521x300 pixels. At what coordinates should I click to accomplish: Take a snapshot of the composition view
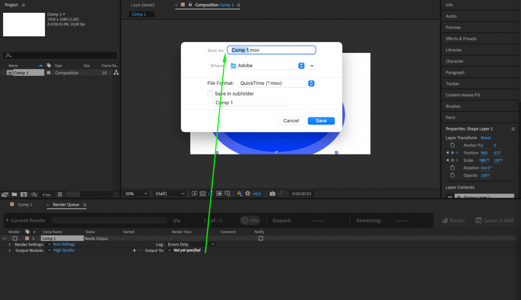(273, 194)
